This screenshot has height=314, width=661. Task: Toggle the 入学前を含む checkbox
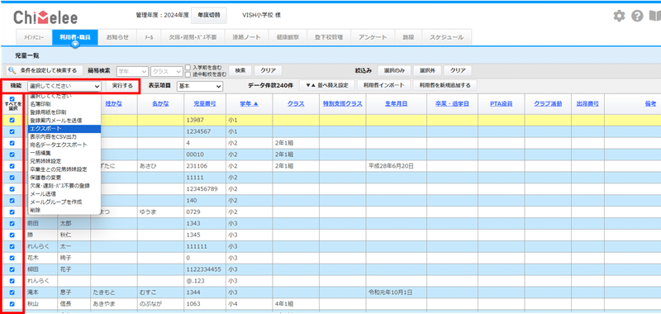point(188,68)
